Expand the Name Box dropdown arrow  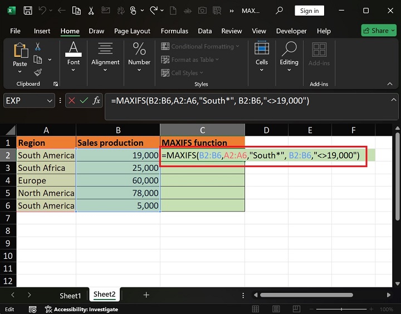click(49, 101)
